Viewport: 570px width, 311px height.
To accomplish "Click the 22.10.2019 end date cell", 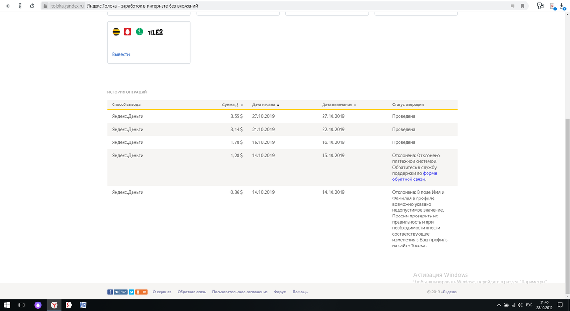I will coord(333,129).
